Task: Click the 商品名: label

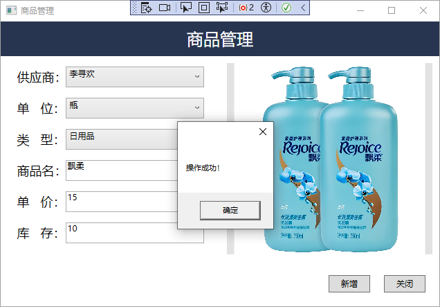Action: click(38, 171)
